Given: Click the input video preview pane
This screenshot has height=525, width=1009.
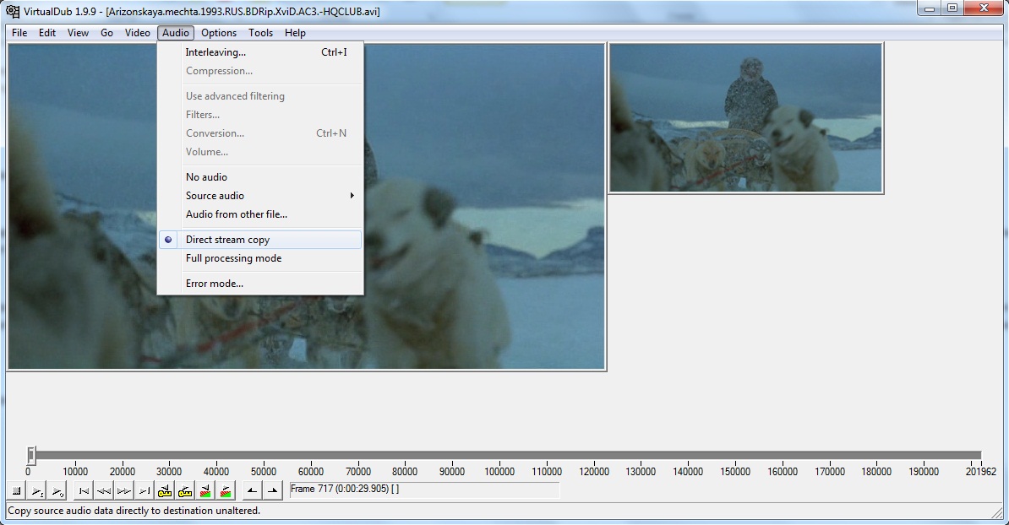Looking at the screenshot, I should 306,206.
